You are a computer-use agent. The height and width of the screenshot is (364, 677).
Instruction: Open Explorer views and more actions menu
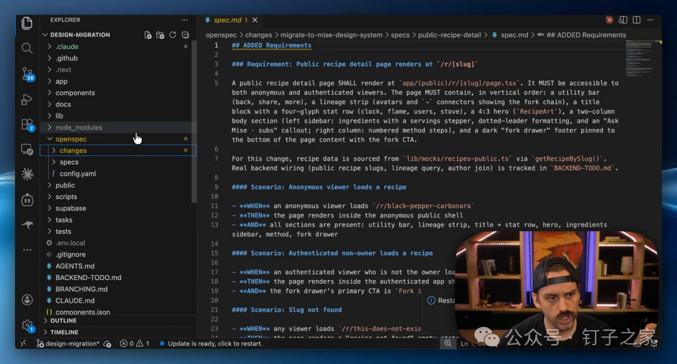click(x=185, y=20)
